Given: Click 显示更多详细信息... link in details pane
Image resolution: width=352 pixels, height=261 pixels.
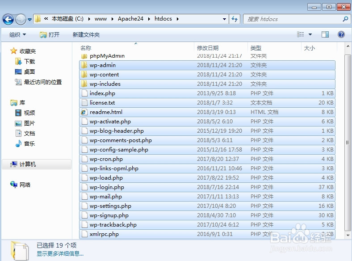Looking at the screenshot, I should point(60,253).
